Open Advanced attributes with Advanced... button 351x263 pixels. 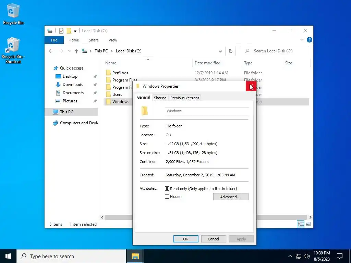[x=231, y=197]
